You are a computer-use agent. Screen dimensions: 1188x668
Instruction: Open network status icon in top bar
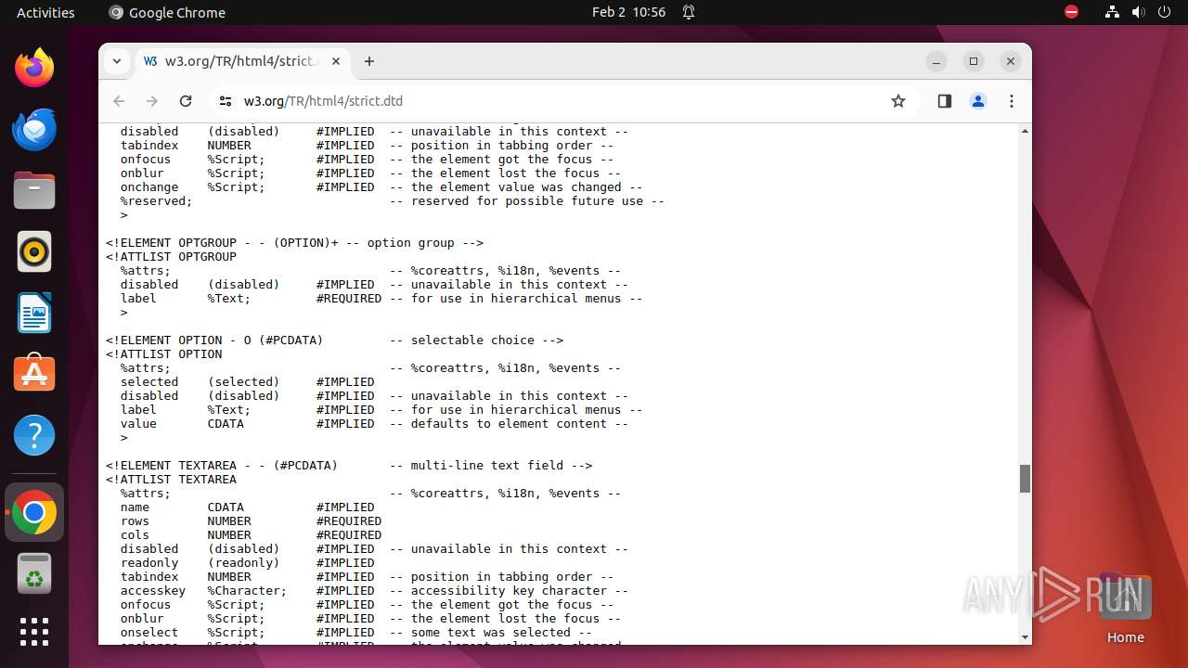tap(1112, 12)
